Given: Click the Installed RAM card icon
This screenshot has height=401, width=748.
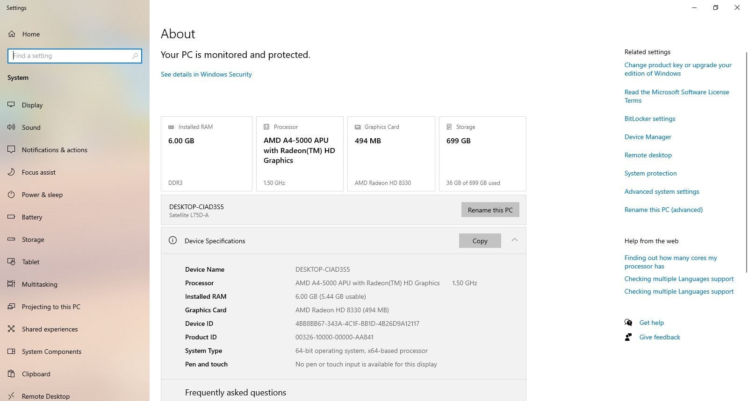Looking at the screenshot, I should (171, 127).
